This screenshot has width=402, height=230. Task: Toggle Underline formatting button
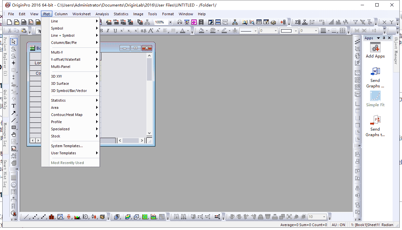pyautogui.click(x=115, y=31)
